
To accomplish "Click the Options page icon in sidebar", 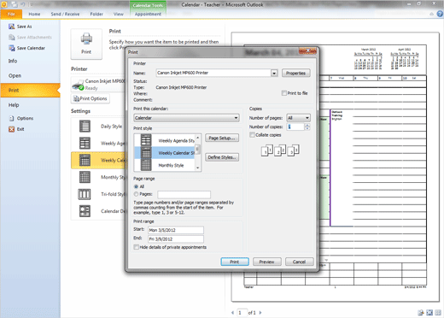I will [x=11, y=118].
